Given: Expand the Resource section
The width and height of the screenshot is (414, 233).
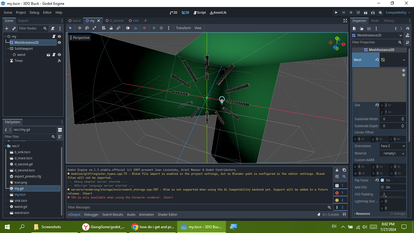Looking at the screenshot, I should click(363, 214).
